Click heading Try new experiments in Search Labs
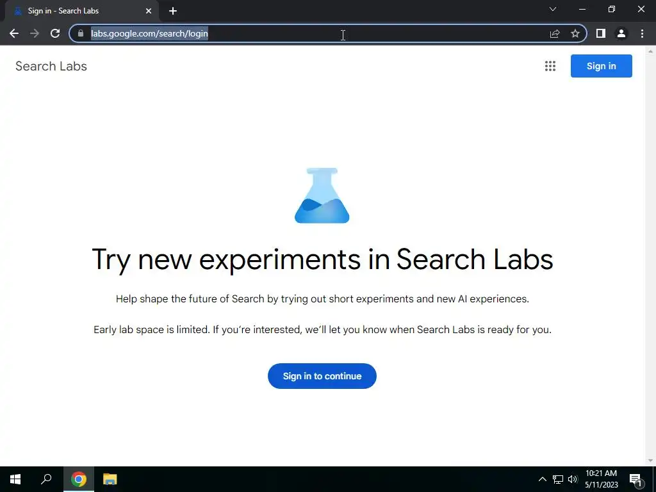This screenshot has width=656, height=492. (x=322, y=259)
